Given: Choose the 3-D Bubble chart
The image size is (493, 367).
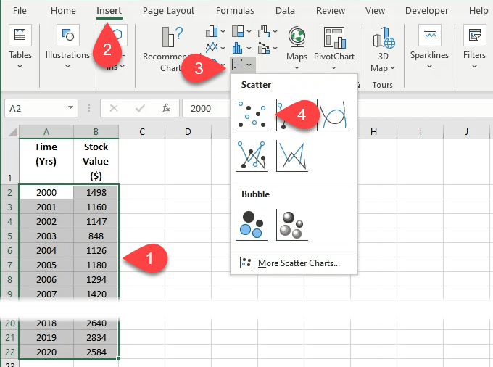Looking at the screenshot, I should (292, 225).
